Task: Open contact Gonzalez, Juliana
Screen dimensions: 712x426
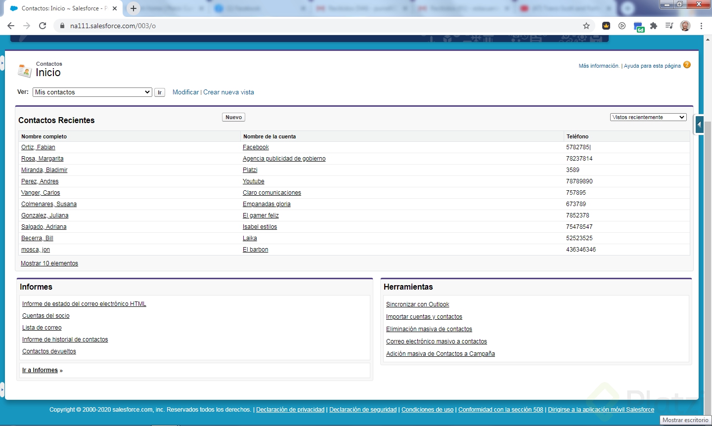Action: (45, 215)
